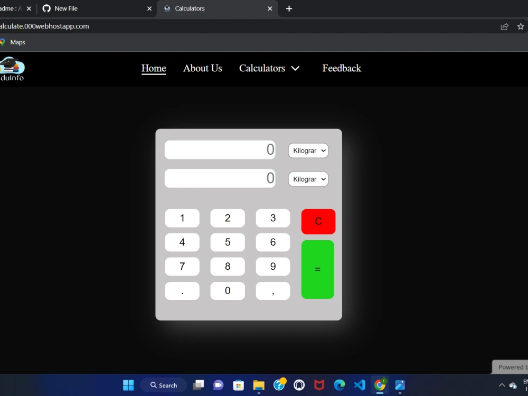Image resolution: width=528 pixels, height=396 pixels.
Task: Go to the About Us page
Action: (x=202, y=68)
